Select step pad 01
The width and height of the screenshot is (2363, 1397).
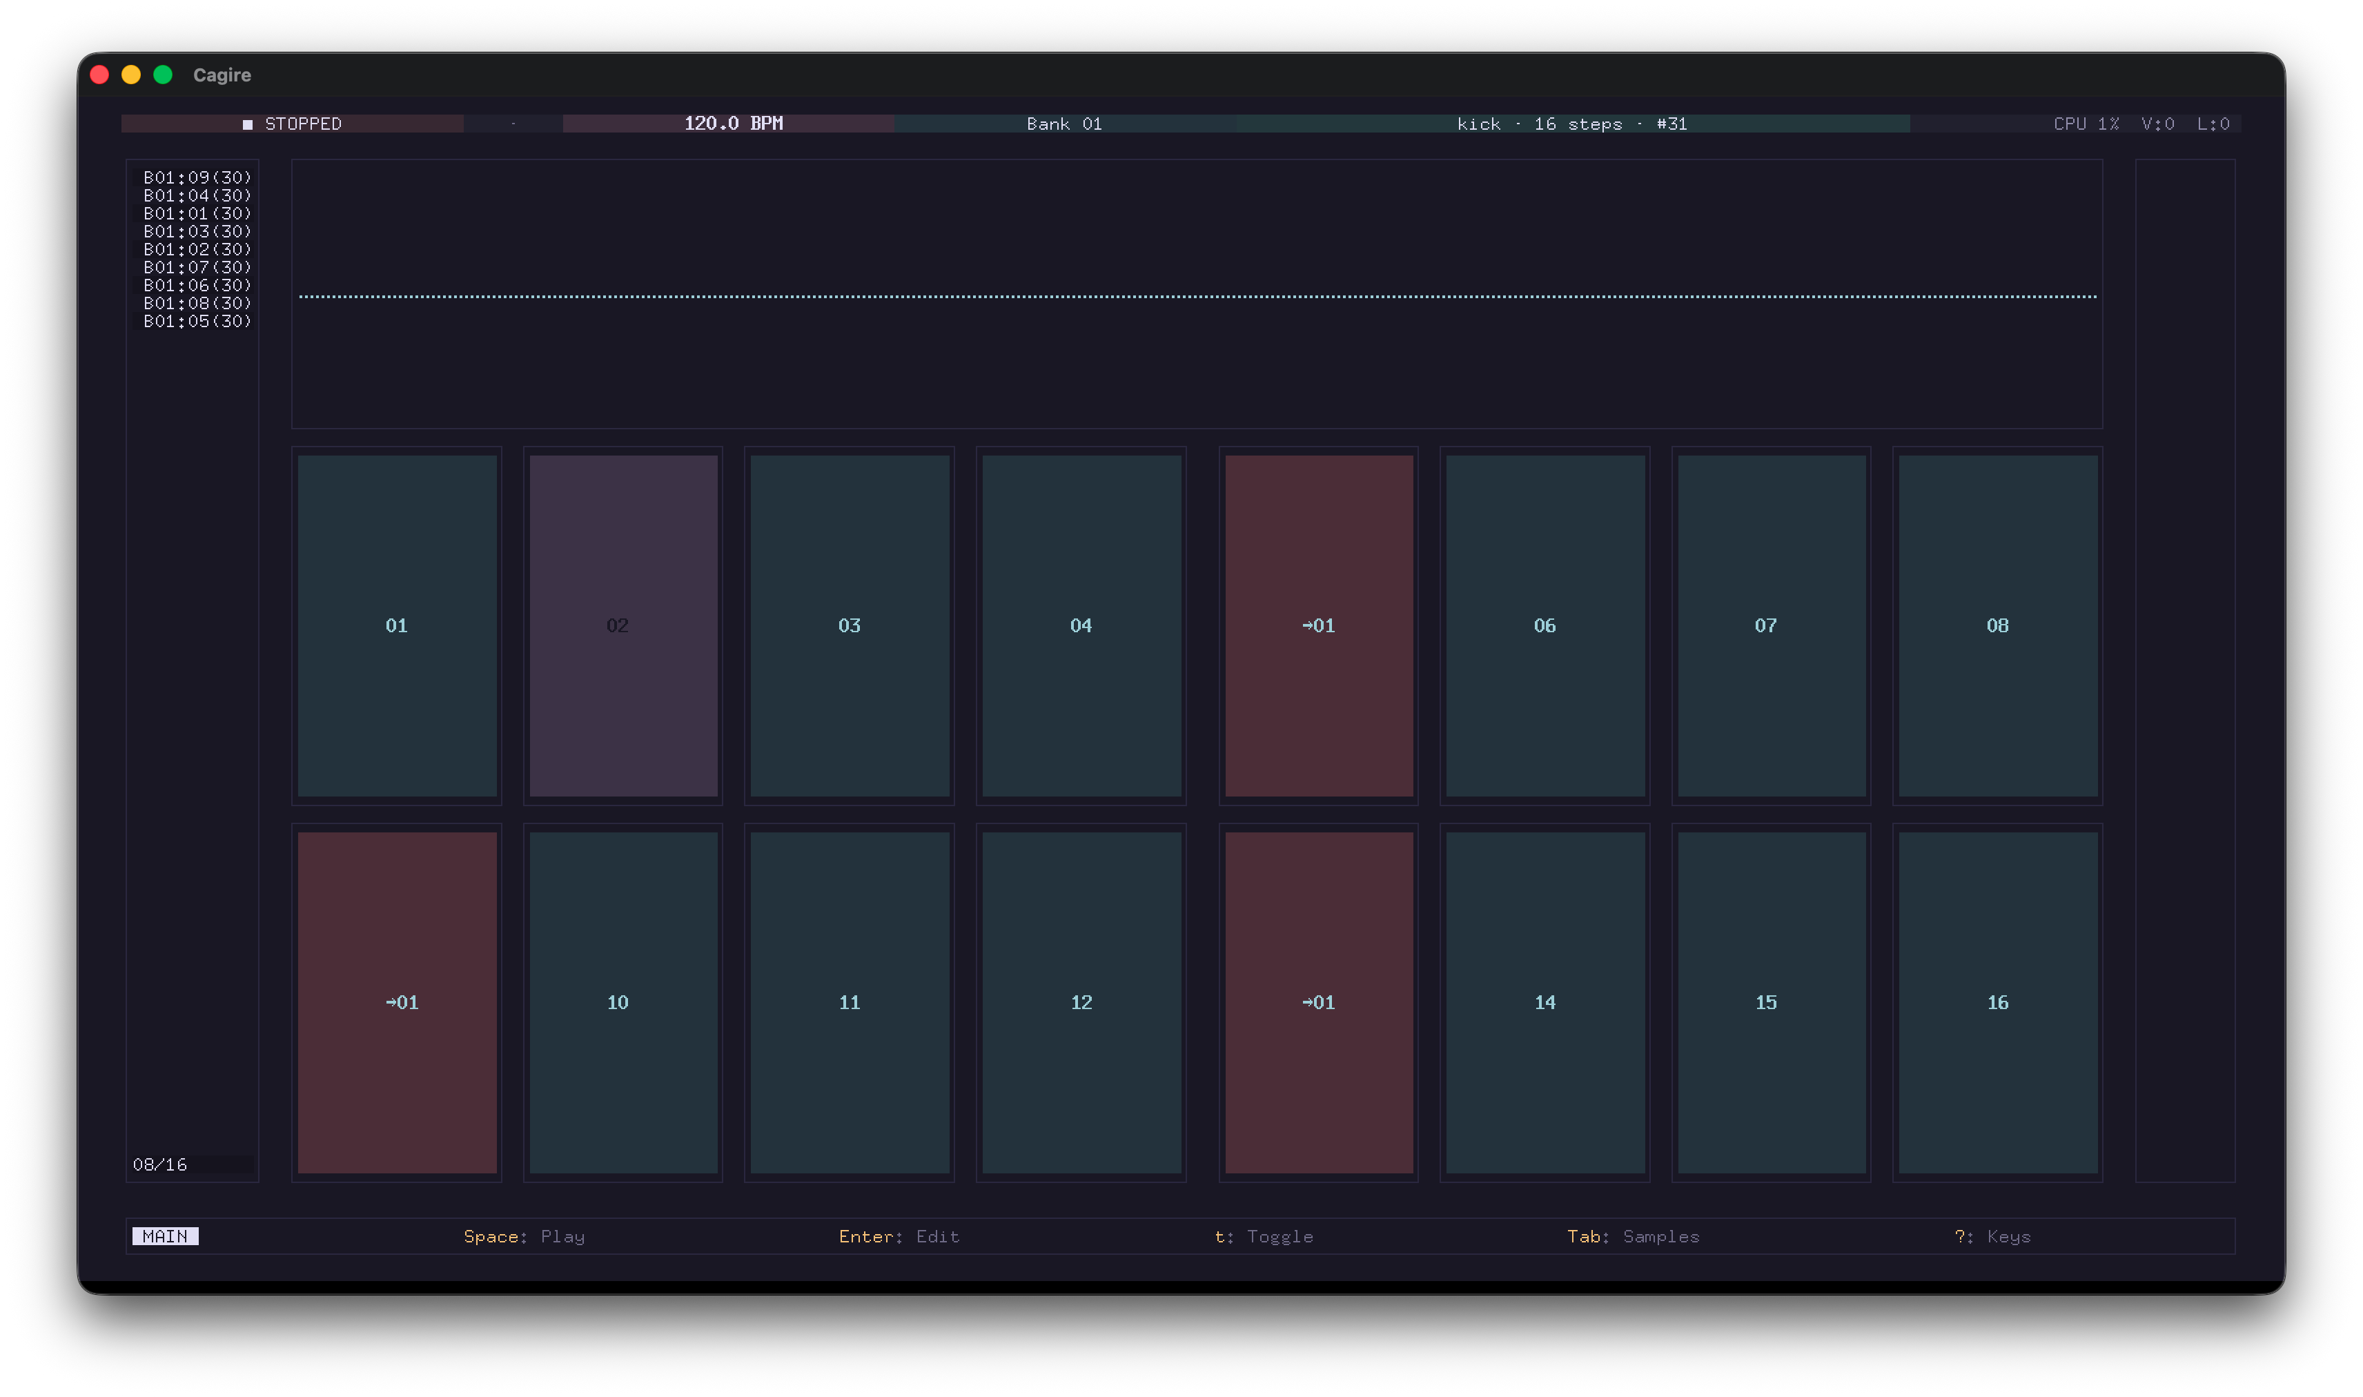tap(396, 625)
